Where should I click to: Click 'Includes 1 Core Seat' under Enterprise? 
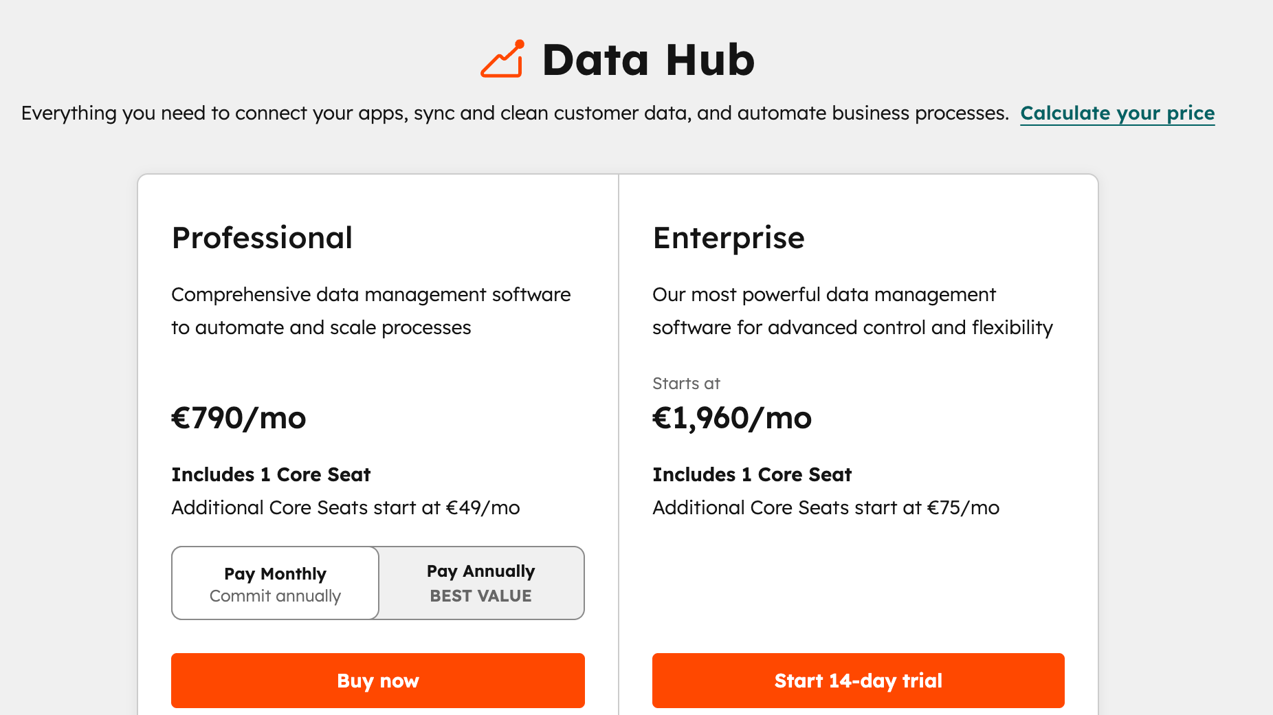(x=751, y=474)
